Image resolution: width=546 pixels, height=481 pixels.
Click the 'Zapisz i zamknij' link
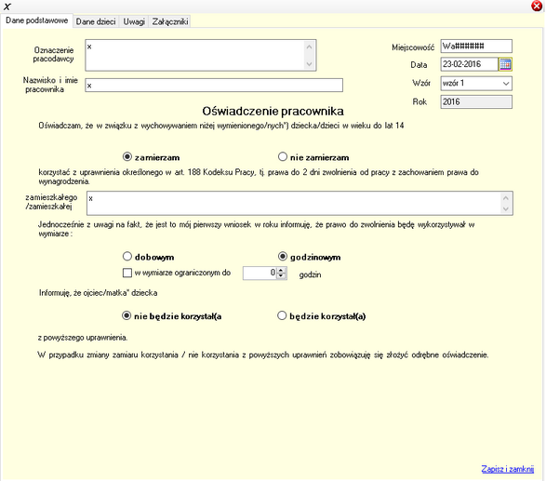[507, 469]
